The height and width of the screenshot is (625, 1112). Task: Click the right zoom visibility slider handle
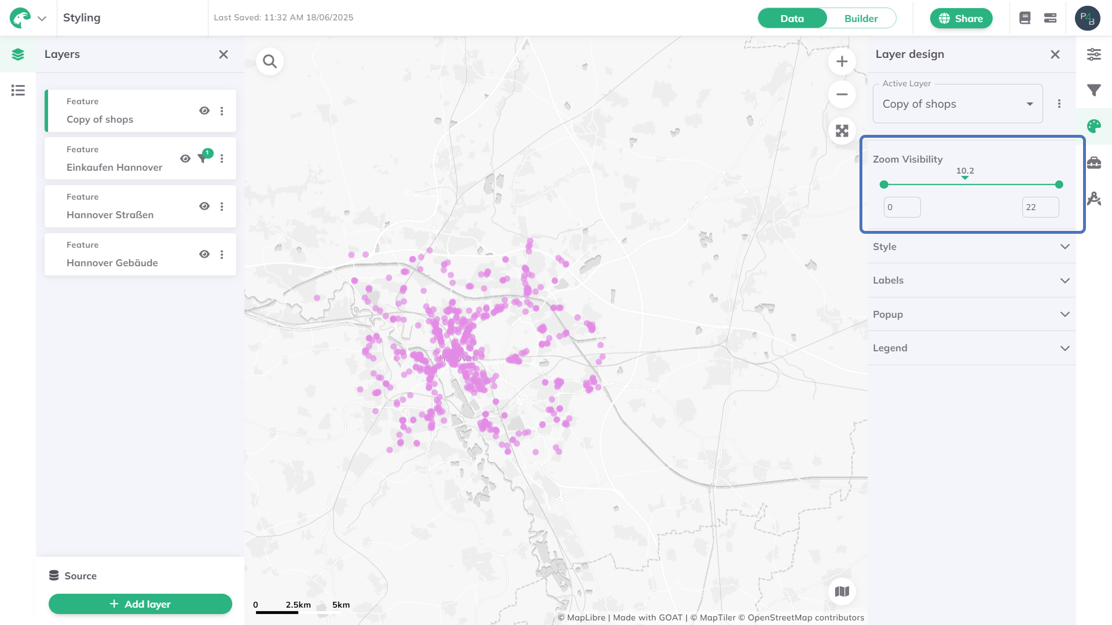(1059, 185)
